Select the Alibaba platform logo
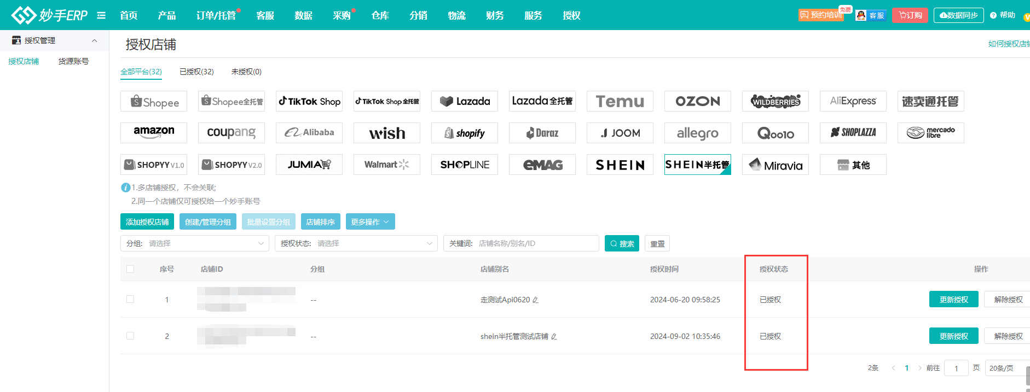Viewport: 1030px width, 392px height. 309,133
